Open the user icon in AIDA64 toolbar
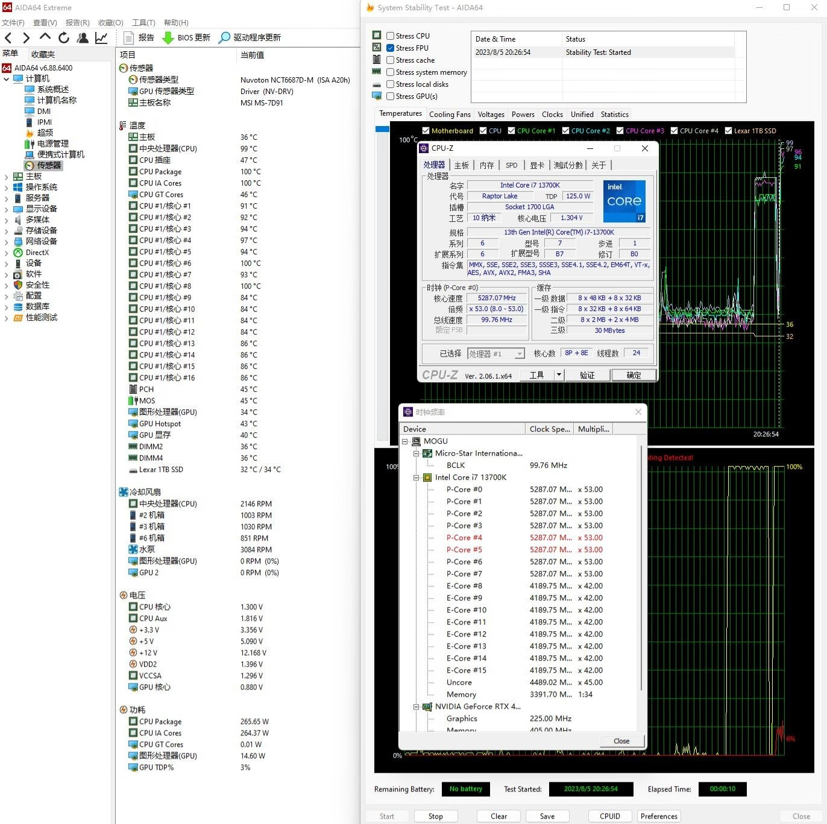Viewport: 827px width, 824px height. click(83, 37)
